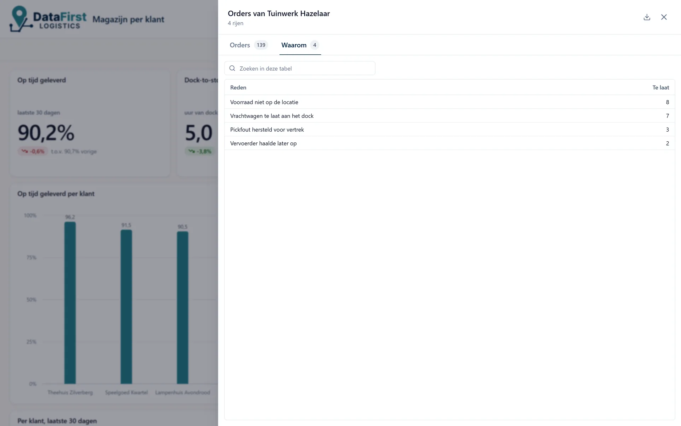This screenshot has height=426, width=681.
Task: Click the value 3 in Te laat column
Action: 667,130
